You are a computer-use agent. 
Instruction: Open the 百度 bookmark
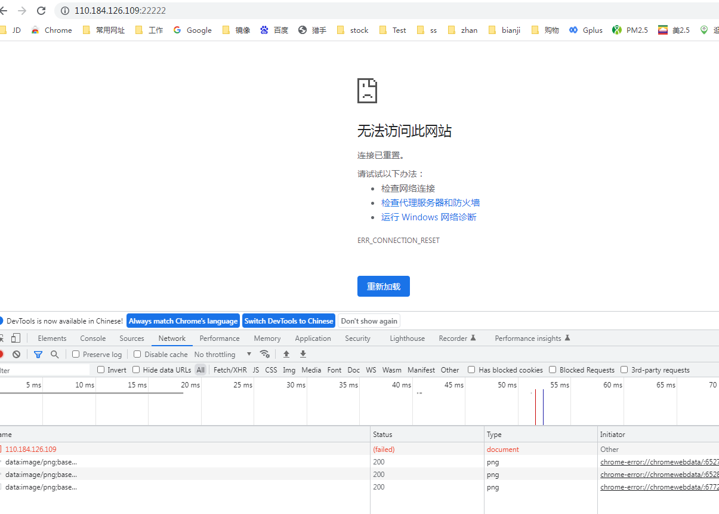274,30
